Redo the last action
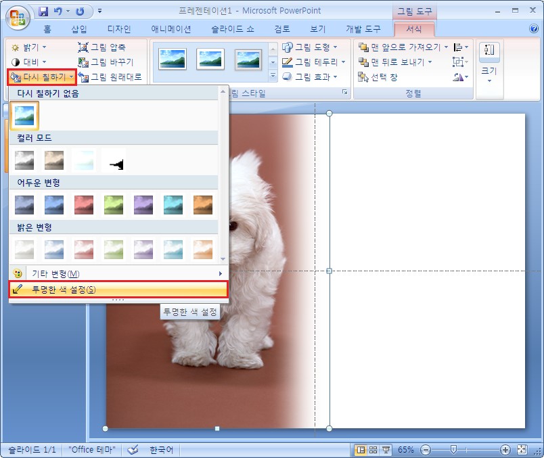 pos(80,12)
